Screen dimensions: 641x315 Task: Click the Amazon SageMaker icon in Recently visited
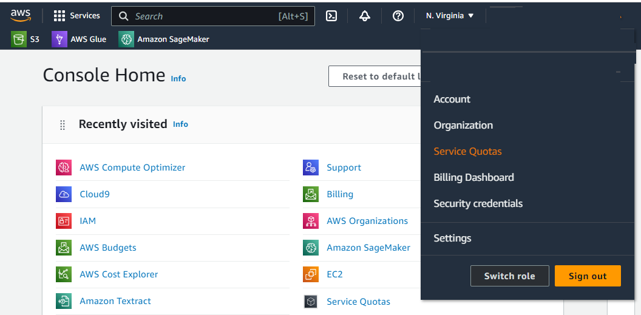click(x=311, y=248)
